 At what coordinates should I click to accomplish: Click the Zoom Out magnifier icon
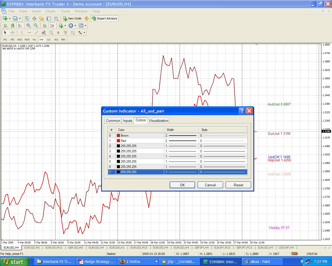(x=36, y=25)
